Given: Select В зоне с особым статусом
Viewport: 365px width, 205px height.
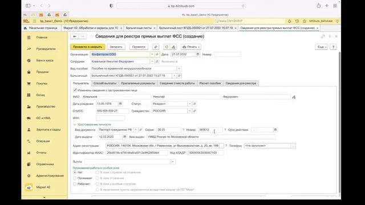Looking at the screenshot, I should (98, 184).
